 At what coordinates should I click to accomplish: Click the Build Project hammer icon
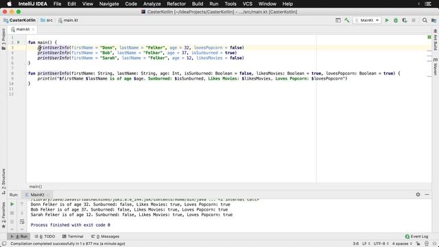(347, 20)
